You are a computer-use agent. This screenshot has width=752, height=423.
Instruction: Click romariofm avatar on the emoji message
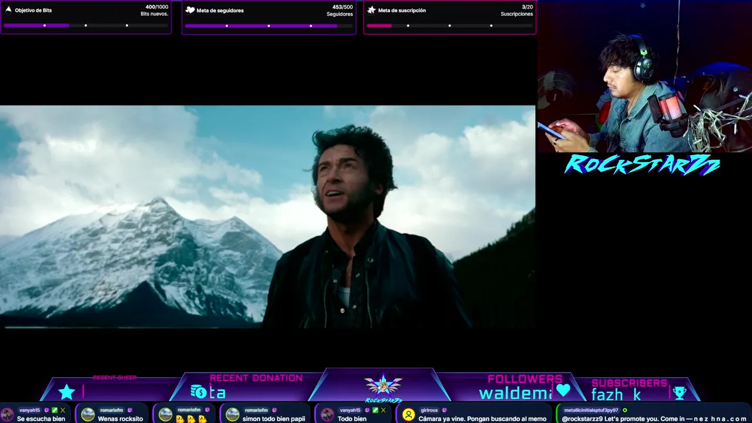166,415
